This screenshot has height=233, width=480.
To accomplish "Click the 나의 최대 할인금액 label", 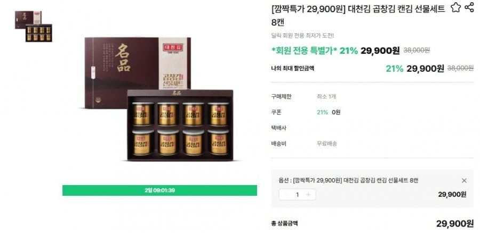I will 293,69.
